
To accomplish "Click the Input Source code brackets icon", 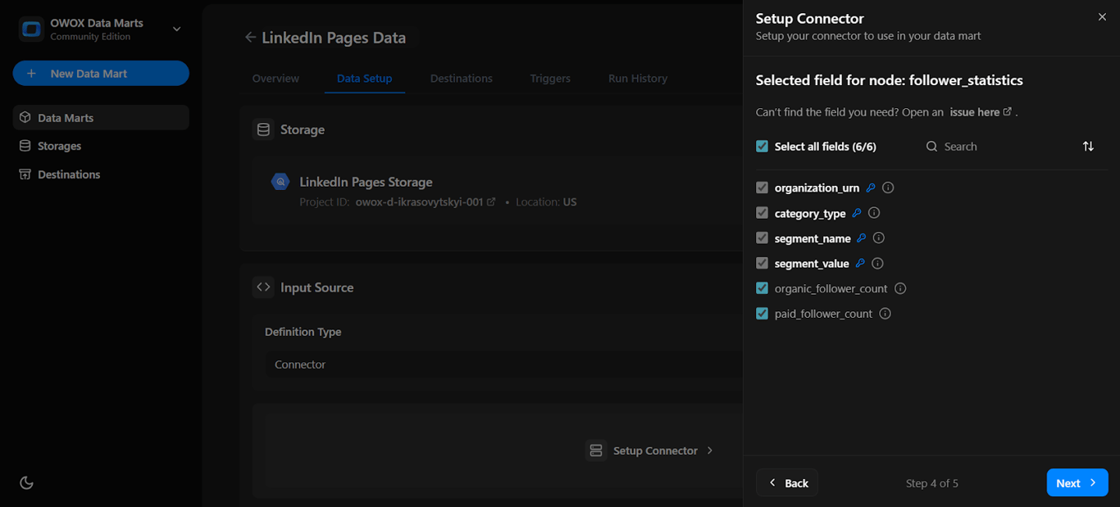I will [x=263, y=287].
